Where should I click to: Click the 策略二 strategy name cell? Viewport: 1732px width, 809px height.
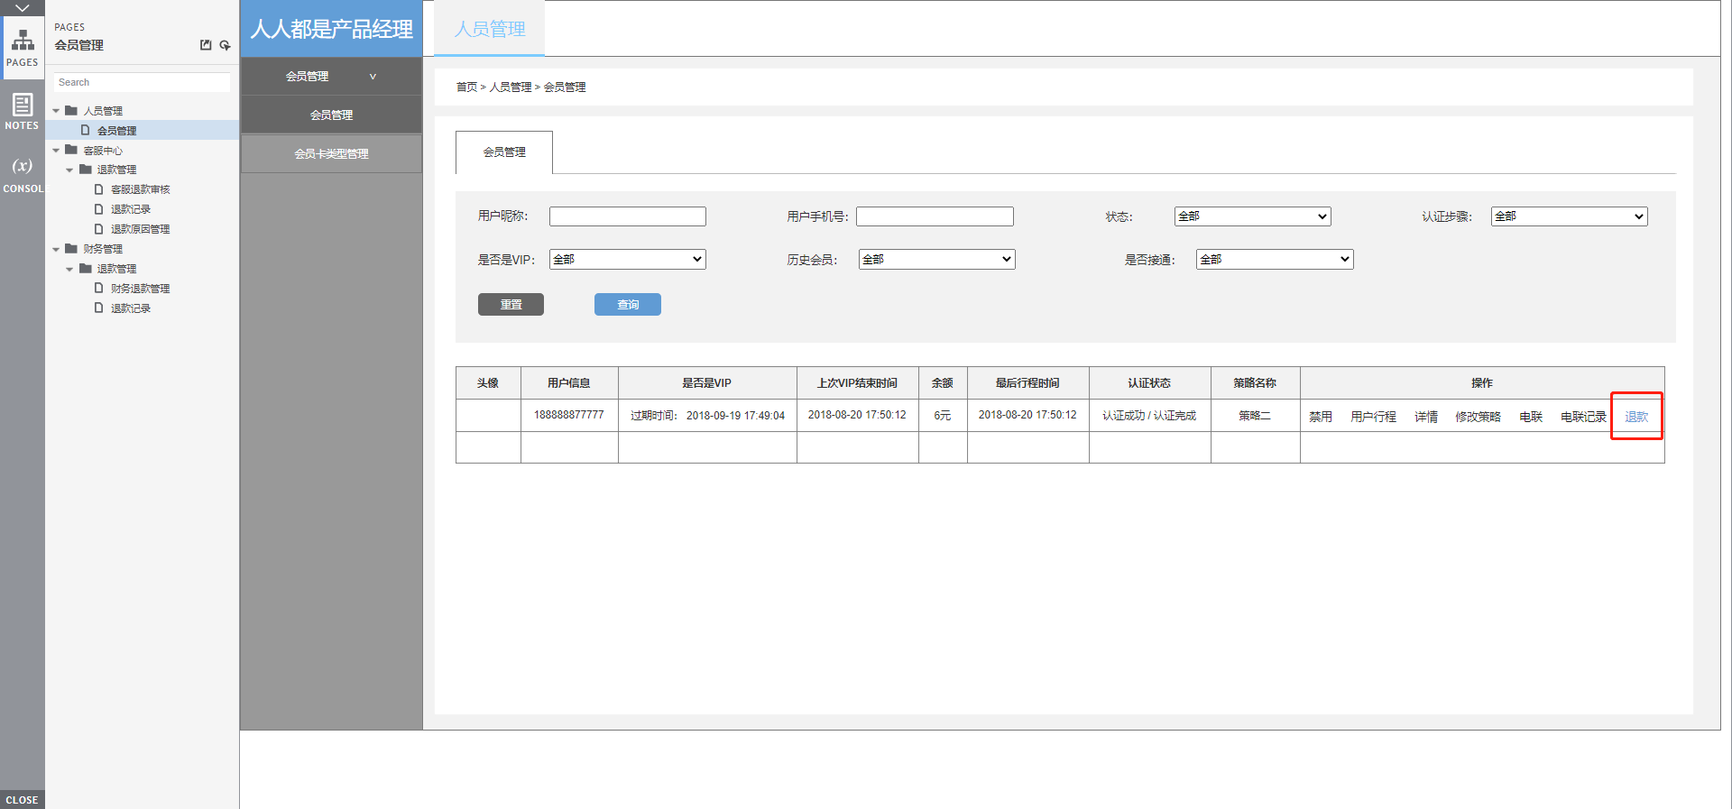point(1255,416)
